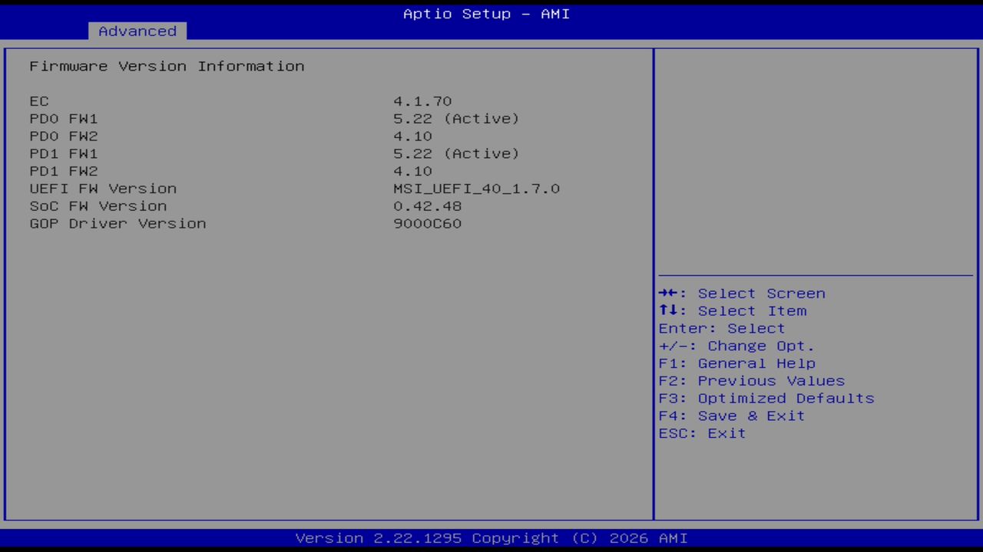Image resolution: width=983 pixels, height=552 pixels.
Task: Click the Firmware Version Information heading
Action: (167, 66)
